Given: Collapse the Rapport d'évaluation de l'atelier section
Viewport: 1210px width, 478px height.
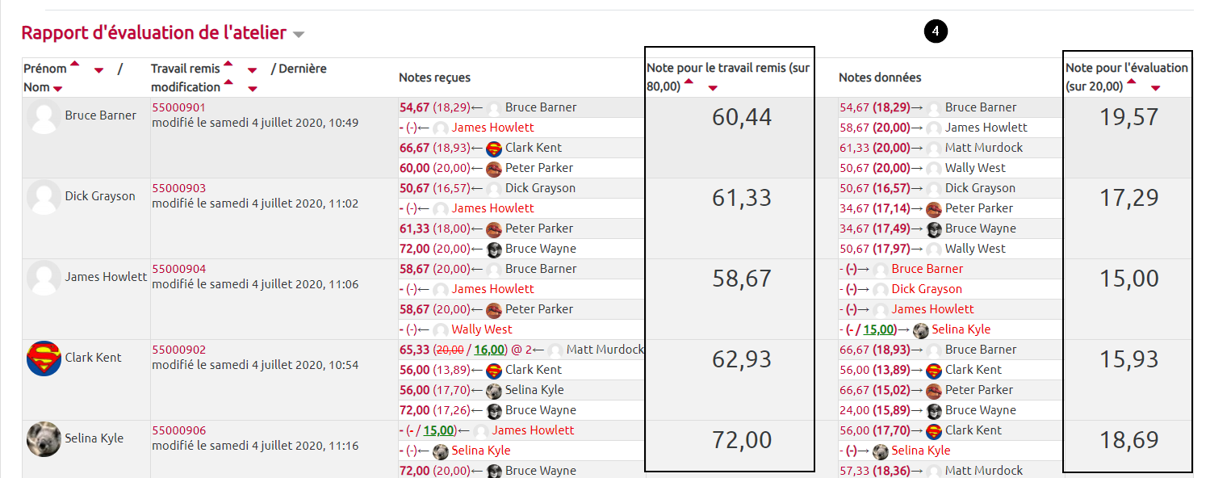Looking at the screenshot, I should coord(299,35).
